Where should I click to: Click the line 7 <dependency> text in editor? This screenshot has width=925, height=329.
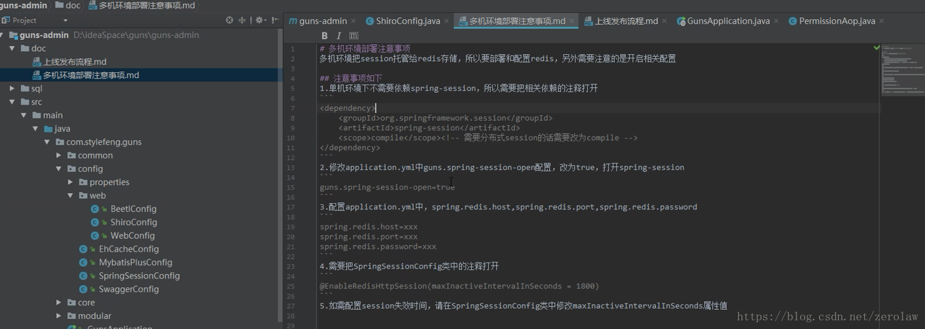348,108
